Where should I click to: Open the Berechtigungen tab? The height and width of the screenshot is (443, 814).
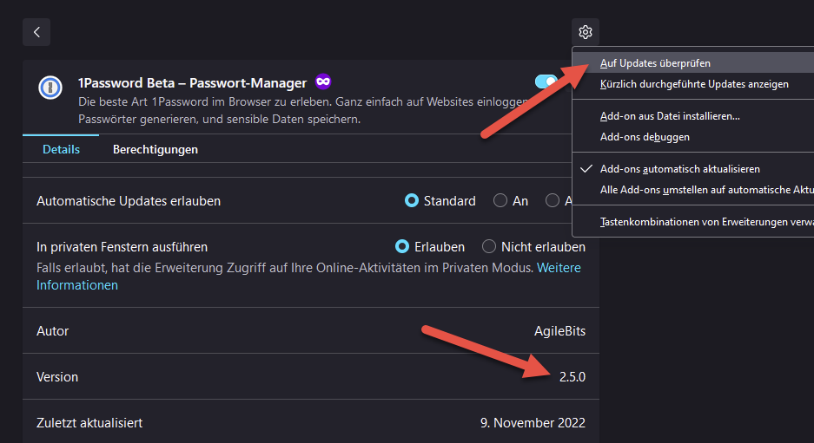click(155, 149)
